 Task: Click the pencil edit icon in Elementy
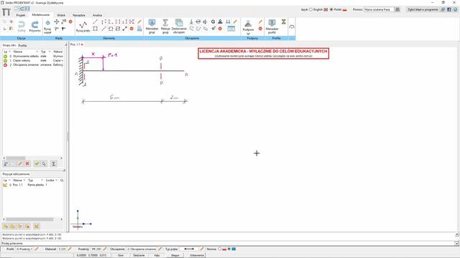pos(139,21)
